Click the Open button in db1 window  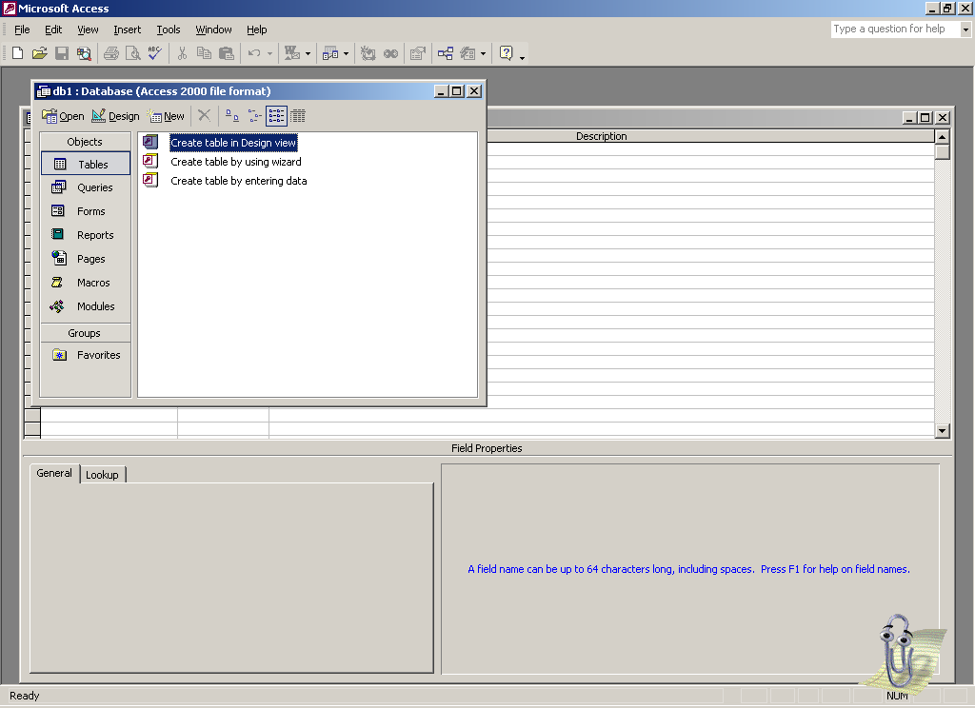coord(63,115)
